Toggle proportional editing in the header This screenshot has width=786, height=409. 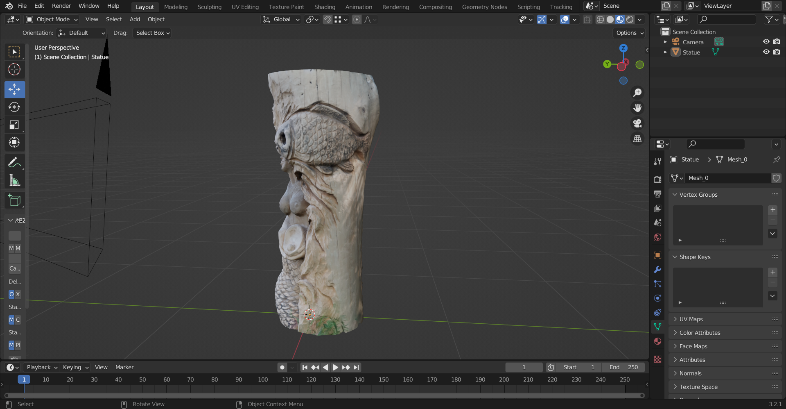point(357,19)
